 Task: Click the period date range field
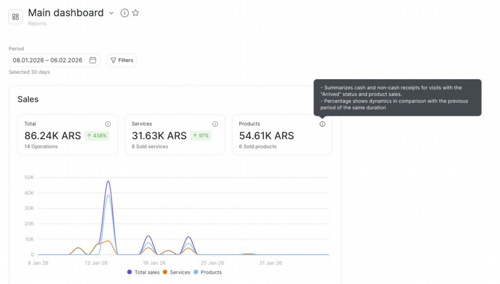click(48, 61)
